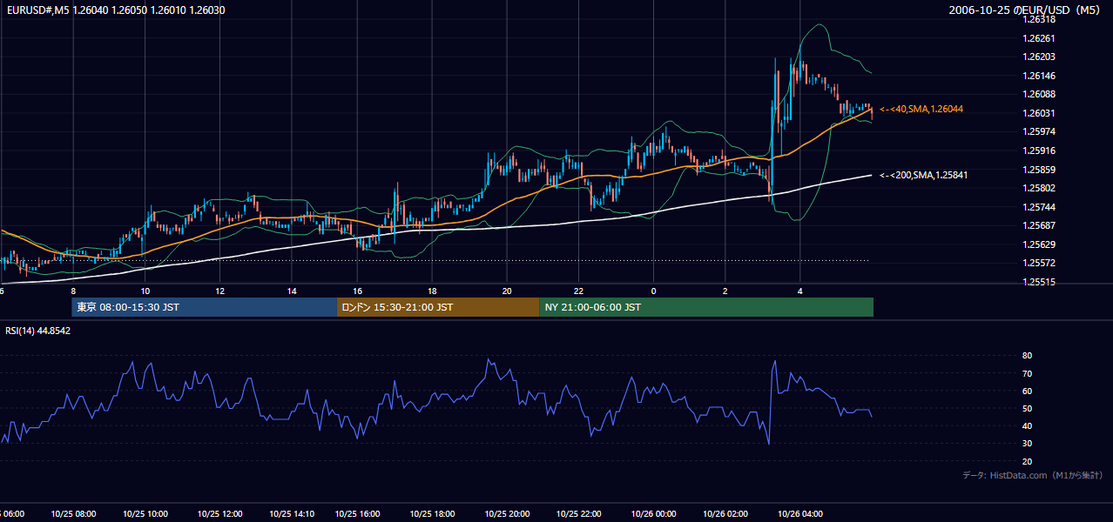Click the 10/25 10:00 date label
The image size is (1113, 522).
click(145, 513)
